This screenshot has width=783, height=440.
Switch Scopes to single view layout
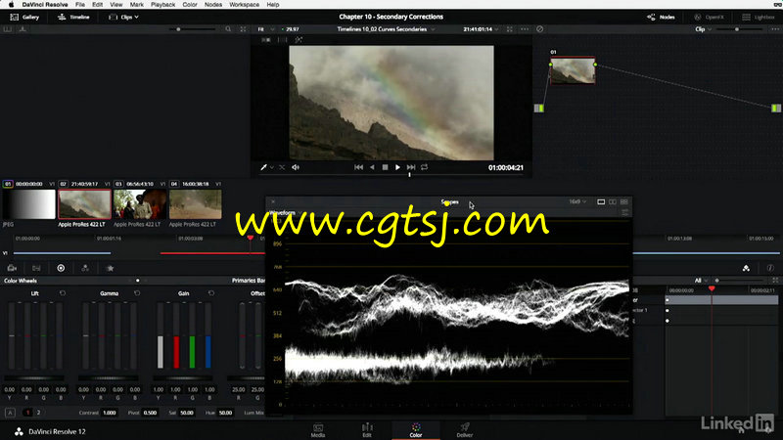[601, 202]
